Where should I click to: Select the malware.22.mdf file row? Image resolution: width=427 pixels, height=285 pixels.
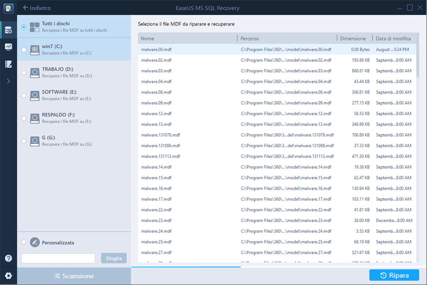[x=277, y=210]
